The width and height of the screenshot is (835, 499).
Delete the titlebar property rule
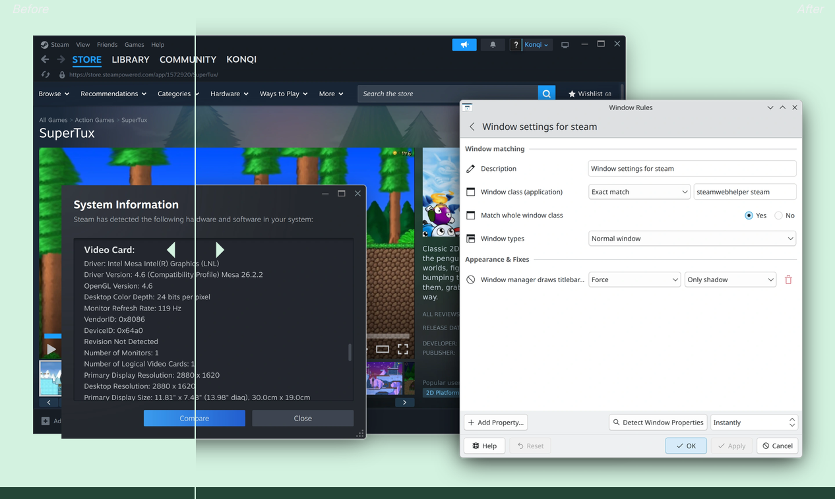(788, 279)
